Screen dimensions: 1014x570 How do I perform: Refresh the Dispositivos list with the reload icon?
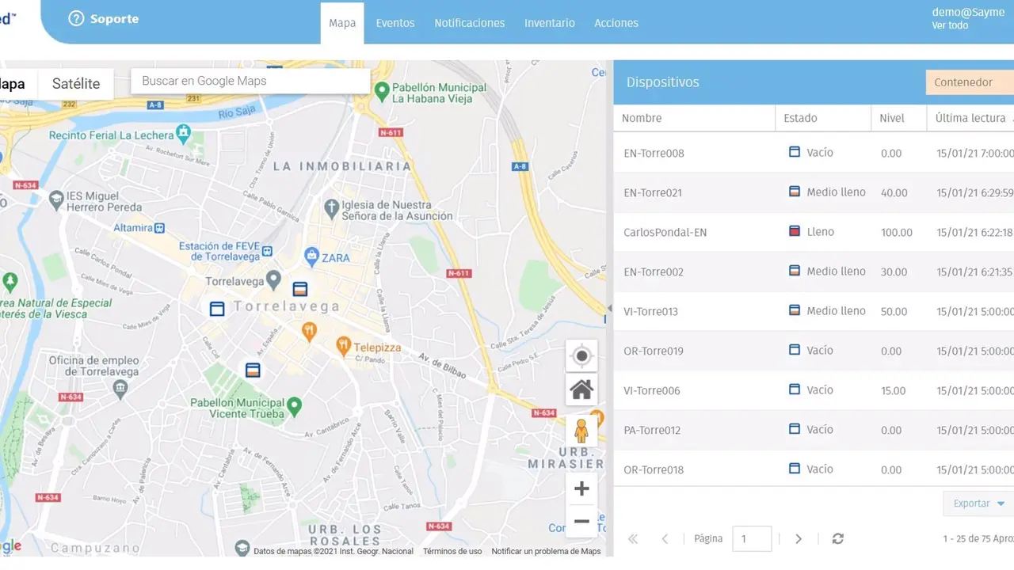pos(837,538)
